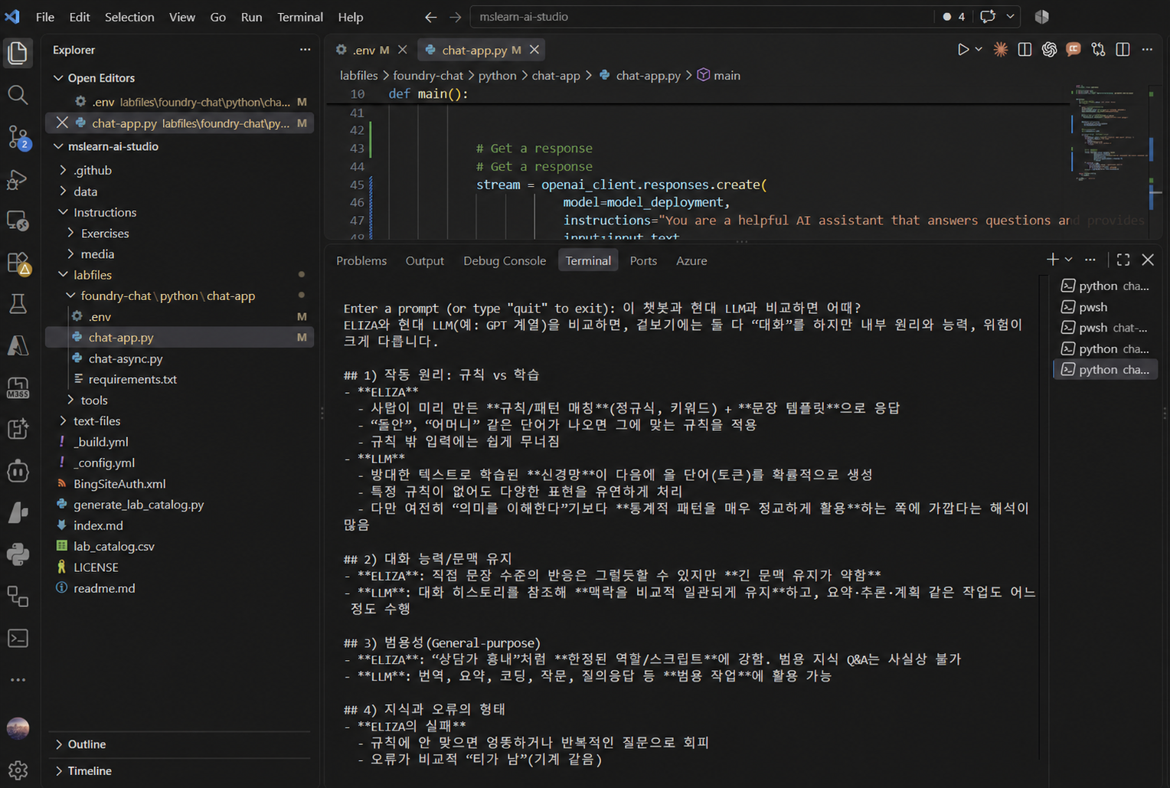Click the Go Back arrow in title bar
This screenshot has height=788, width=1170.
click(x=431, y=17)
